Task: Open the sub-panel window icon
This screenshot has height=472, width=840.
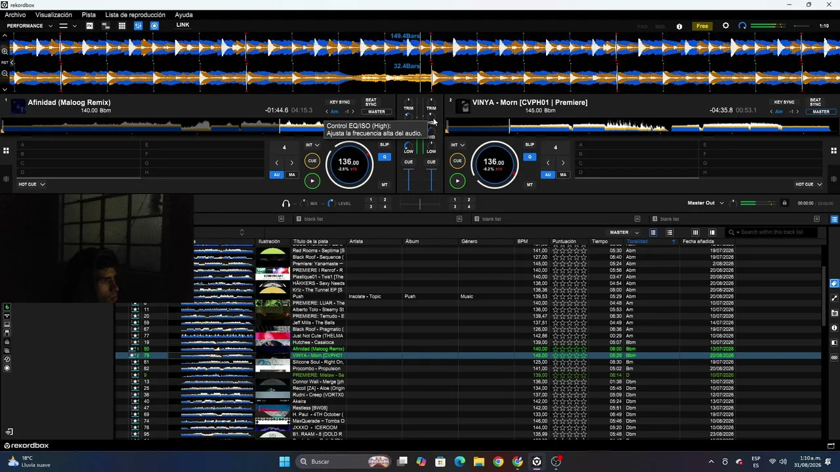Action: click(x=712, y=232)
